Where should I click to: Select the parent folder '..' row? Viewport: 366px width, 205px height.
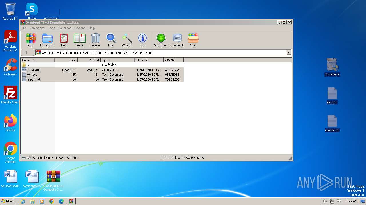(x=102, y=65)
